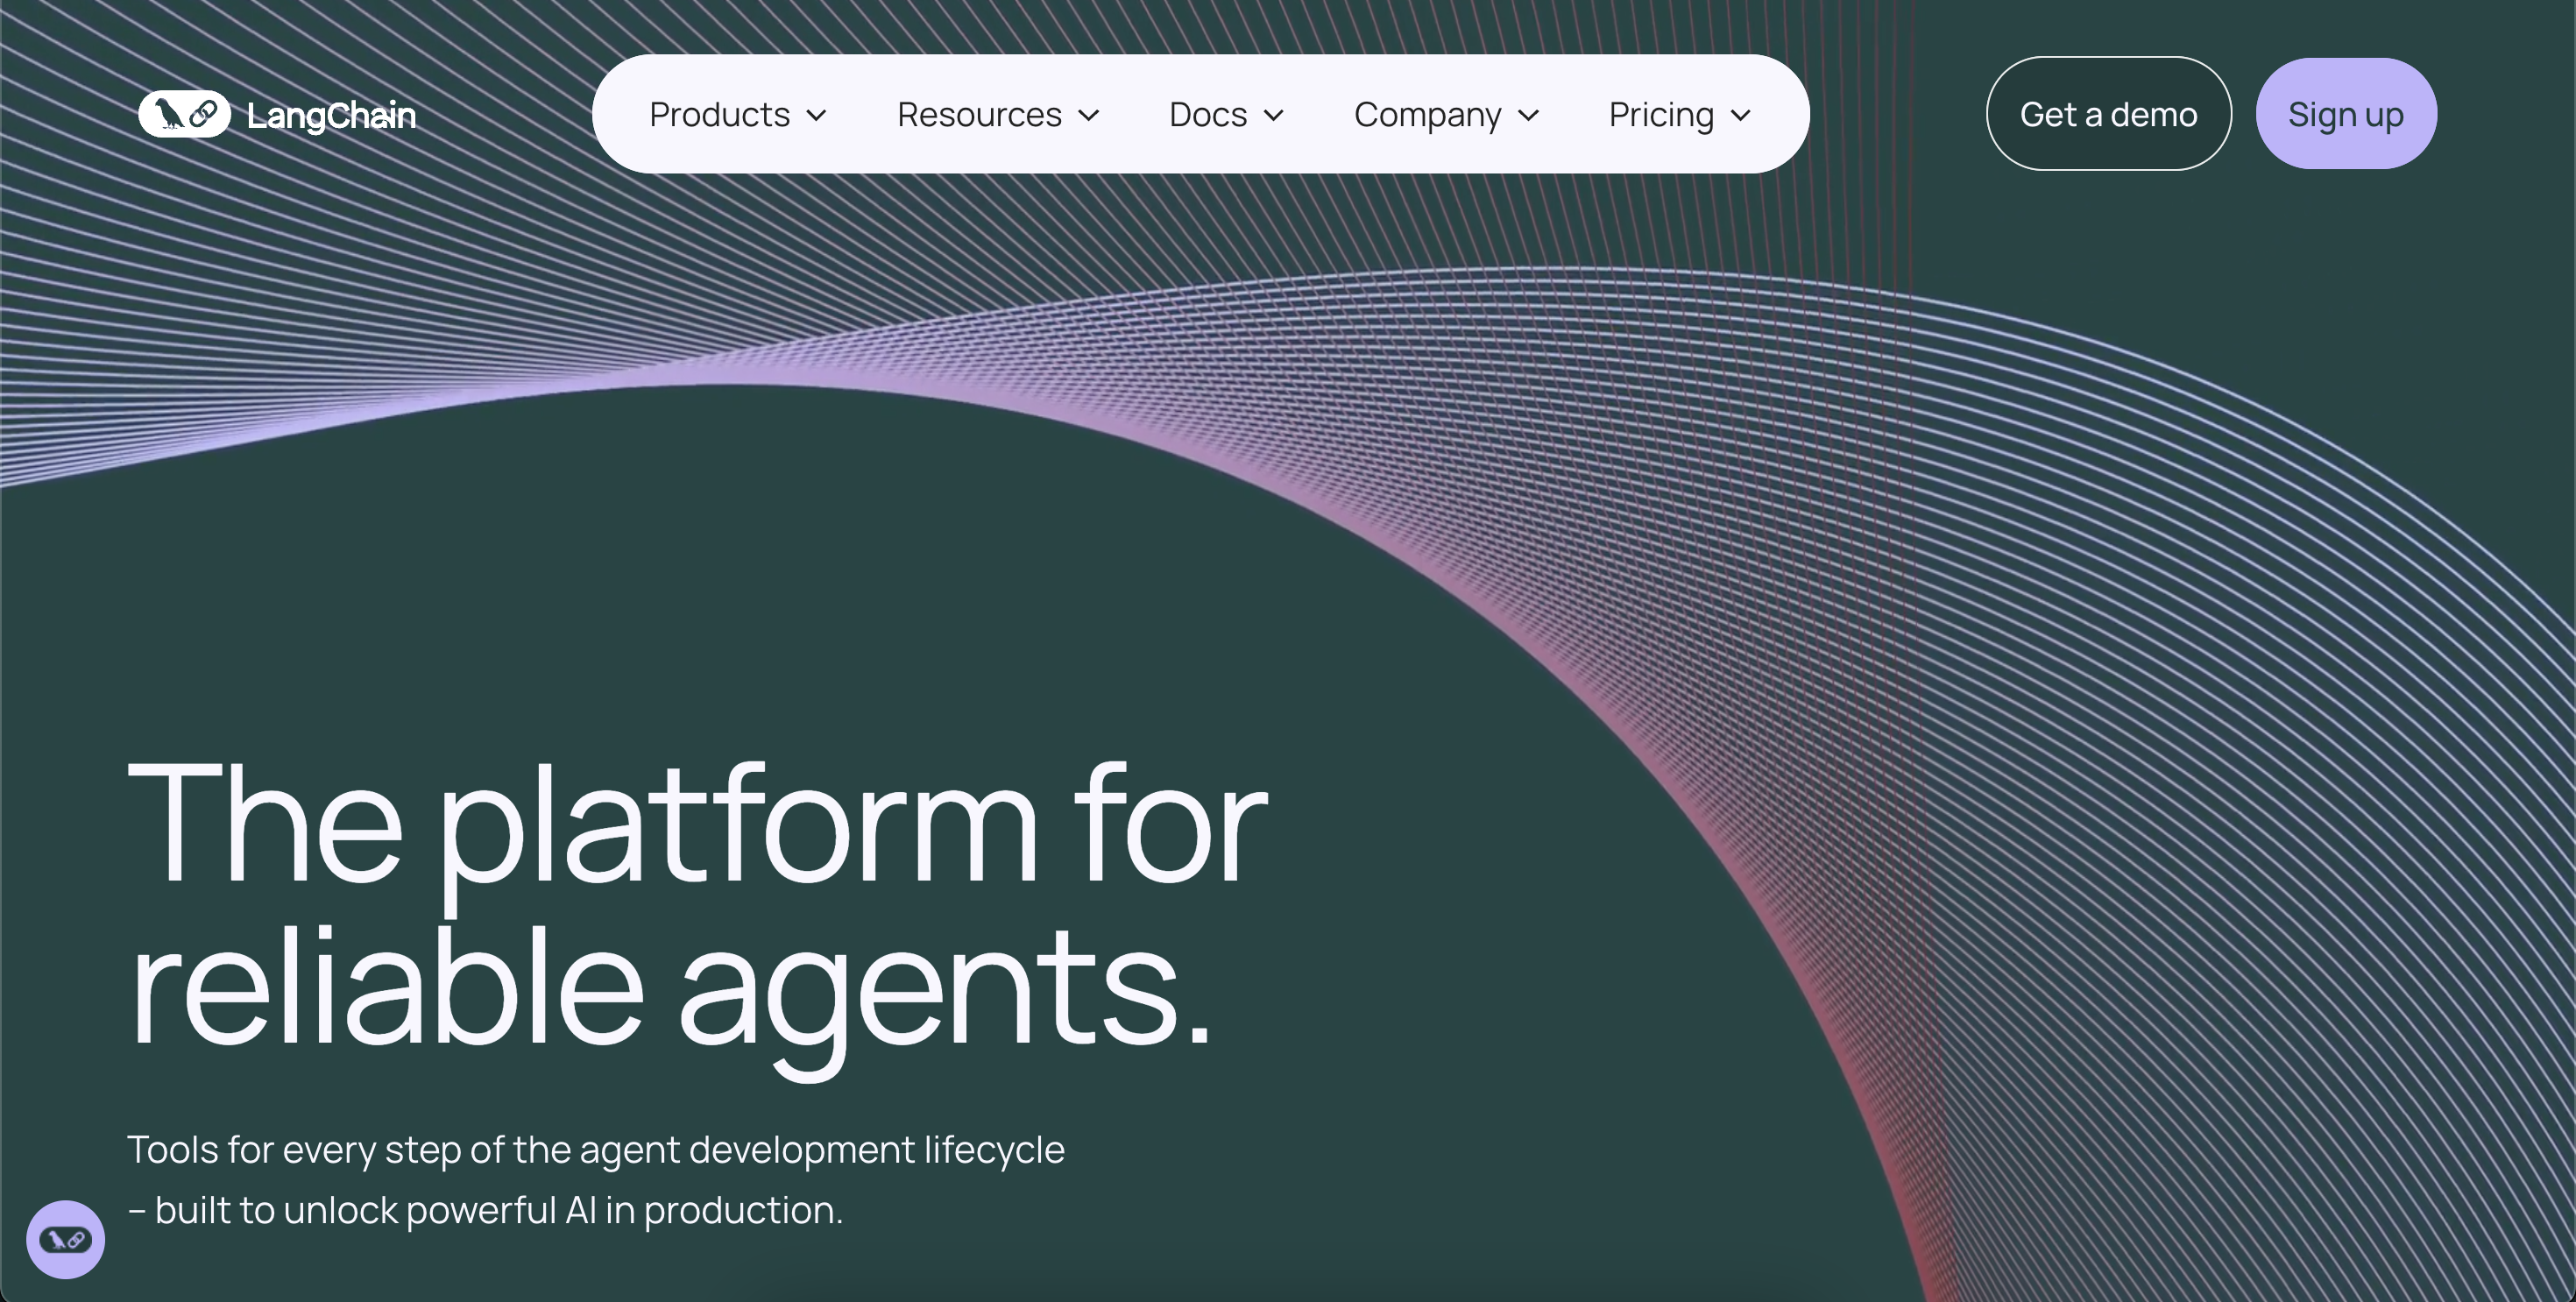Open the Products menu

738,115
